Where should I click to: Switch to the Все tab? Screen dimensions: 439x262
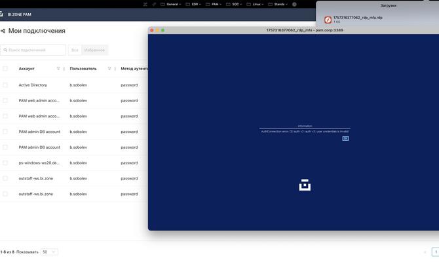click(x=75, y=50)
